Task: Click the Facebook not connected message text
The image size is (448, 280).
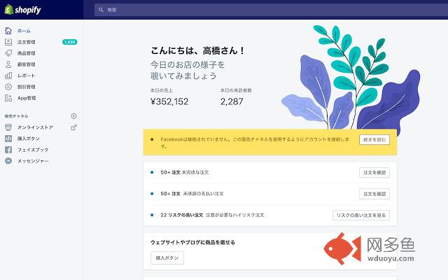Action: coord(255,143)
